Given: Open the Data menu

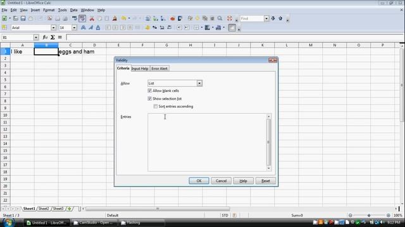Looking at the screenshot, I should click(x=73, y=10).
